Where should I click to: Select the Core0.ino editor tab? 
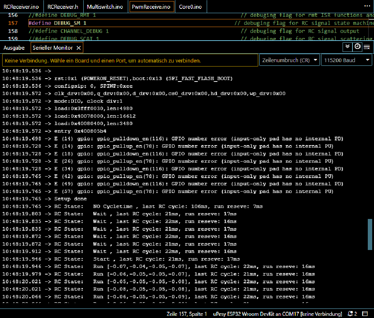(x=190, y=7)
